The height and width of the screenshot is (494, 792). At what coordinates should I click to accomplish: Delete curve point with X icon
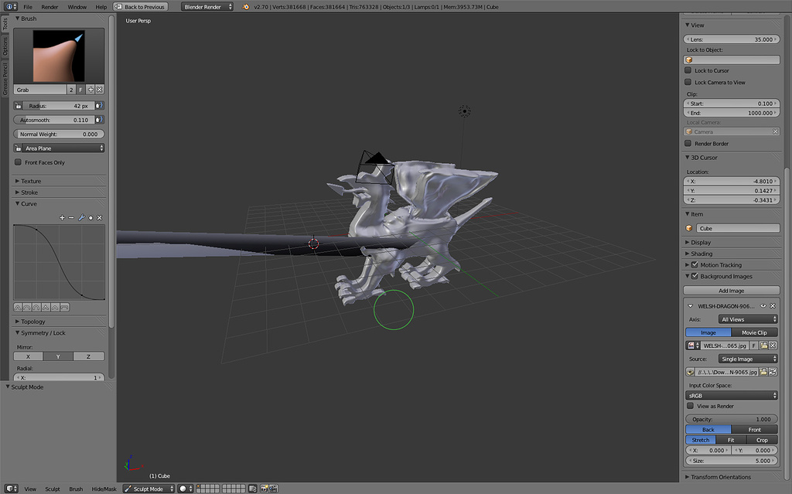pyautogui.click(x=100, y=218)
